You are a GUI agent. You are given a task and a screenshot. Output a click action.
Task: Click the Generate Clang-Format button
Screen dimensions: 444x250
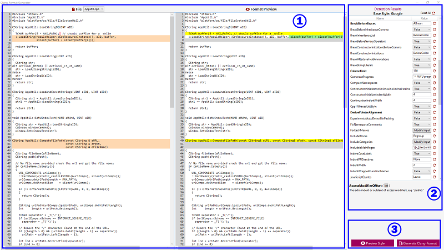pos(418,243)
